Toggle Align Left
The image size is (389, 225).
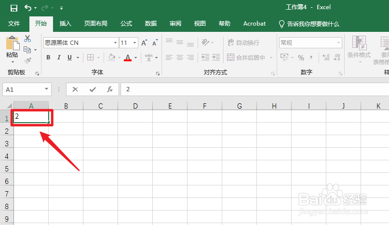[169, 57]
